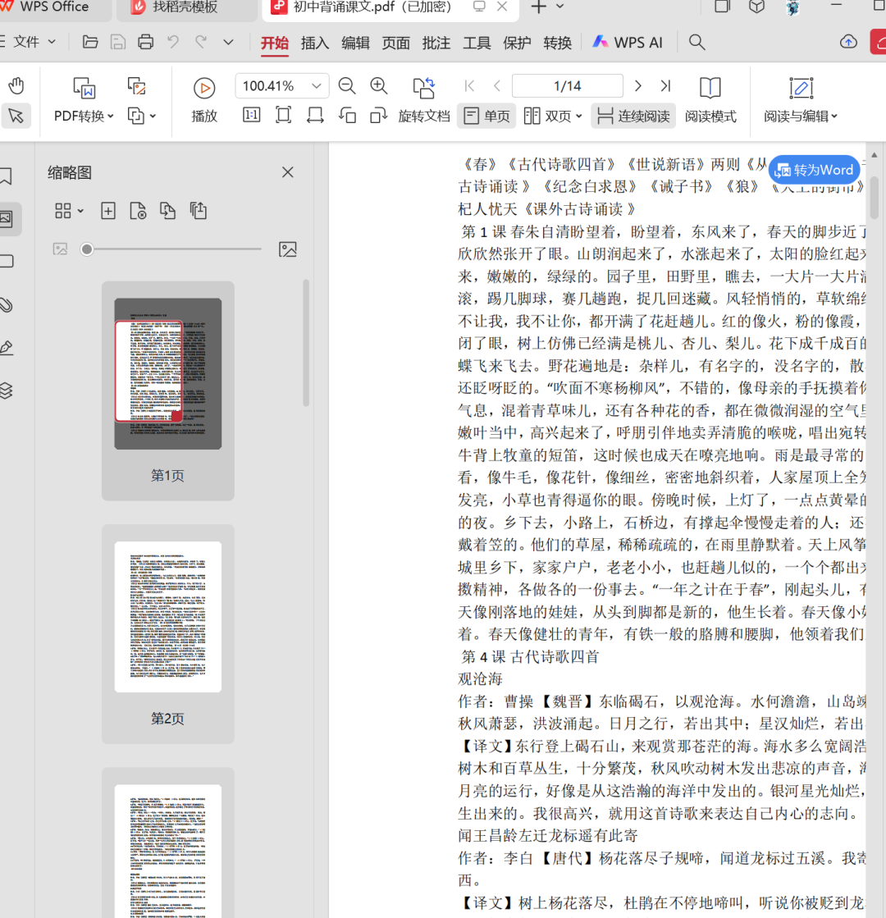Open the folder icon in the toolbar

point(89,42)
